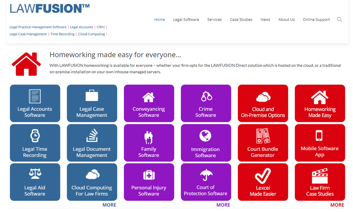This screenshot has height=212, width=353.
Task: Select the Crime Software handcuffs tile
Action: pos(206,103)
